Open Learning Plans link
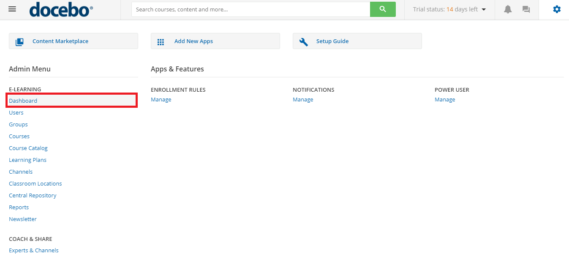569x254 pixels. pyautogui.click(x=27, y=160)
